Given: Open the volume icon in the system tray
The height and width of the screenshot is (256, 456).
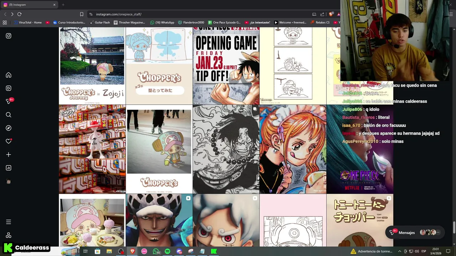Looking at the screenshot, I should 416,251.
